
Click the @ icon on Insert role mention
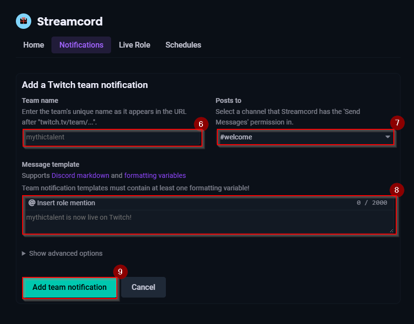pyautogui.click(x=31, y=202)
